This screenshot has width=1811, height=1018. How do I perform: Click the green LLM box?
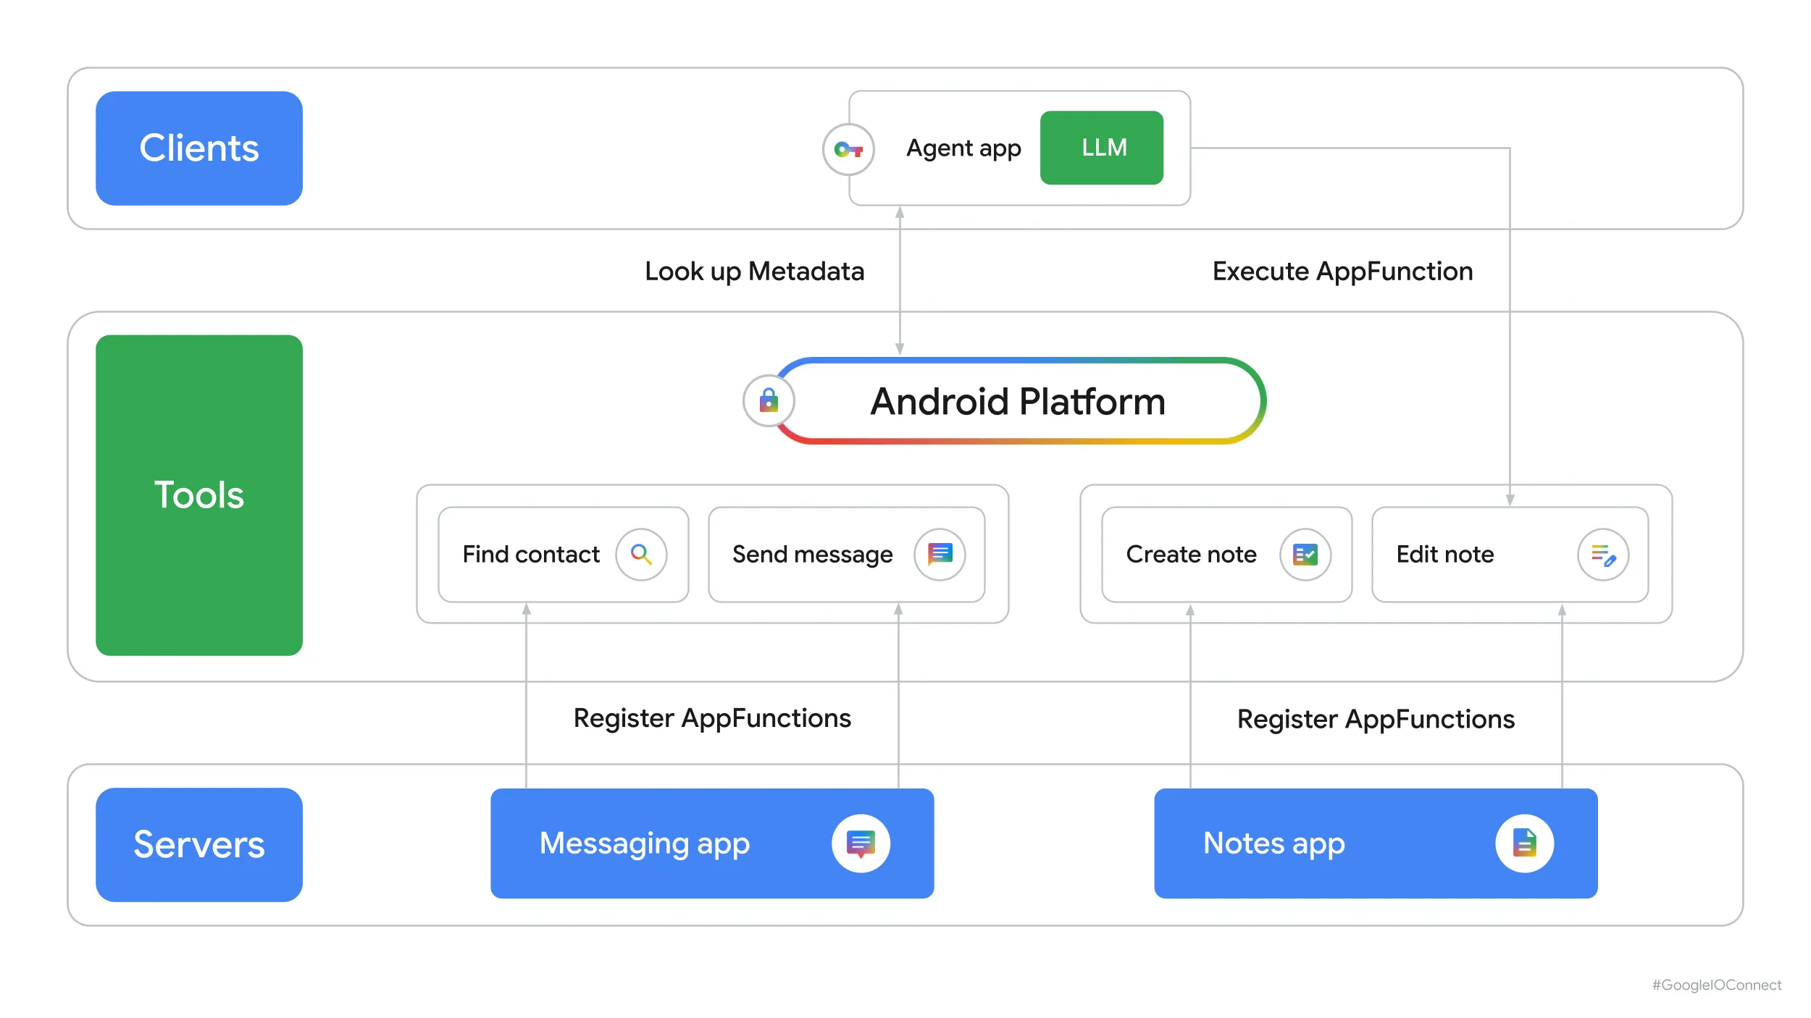click(1102, 148)
